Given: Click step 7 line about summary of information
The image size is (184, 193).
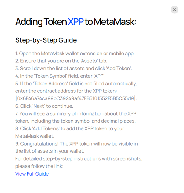Looking at the screenshot, I should click(76, 113).
